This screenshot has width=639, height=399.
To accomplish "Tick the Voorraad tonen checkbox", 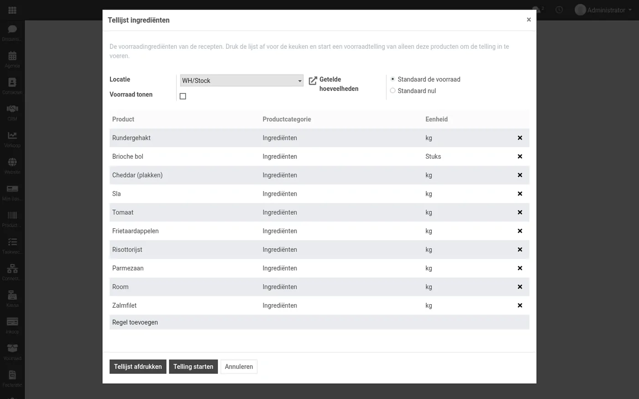I will (x=183, y=96).
